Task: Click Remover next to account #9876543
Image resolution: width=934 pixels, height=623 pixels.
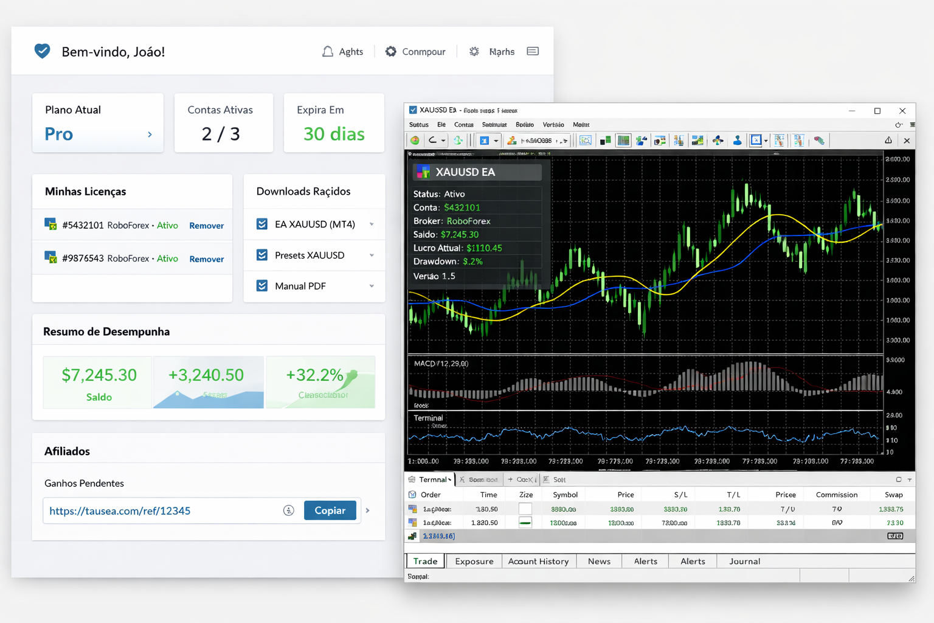Action: point(206,259)
